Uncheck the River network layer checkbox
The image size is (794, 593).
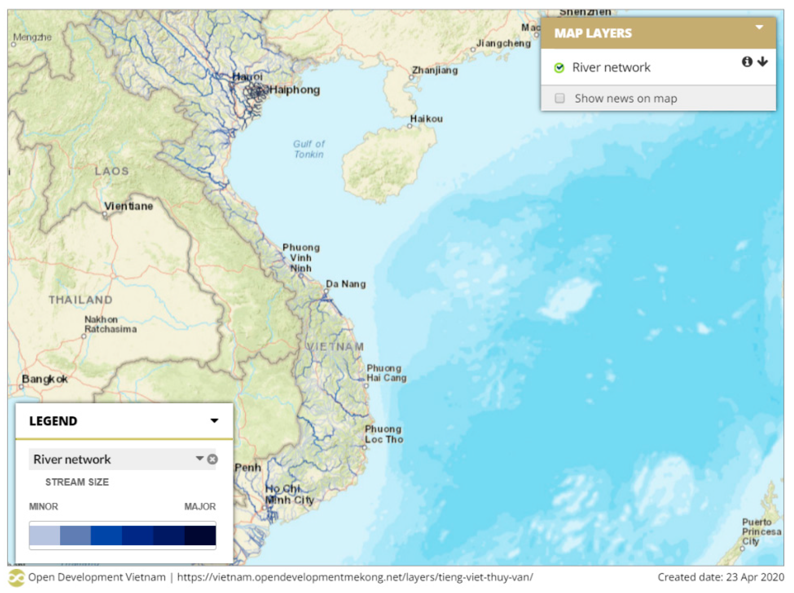[x=559, y=67]
